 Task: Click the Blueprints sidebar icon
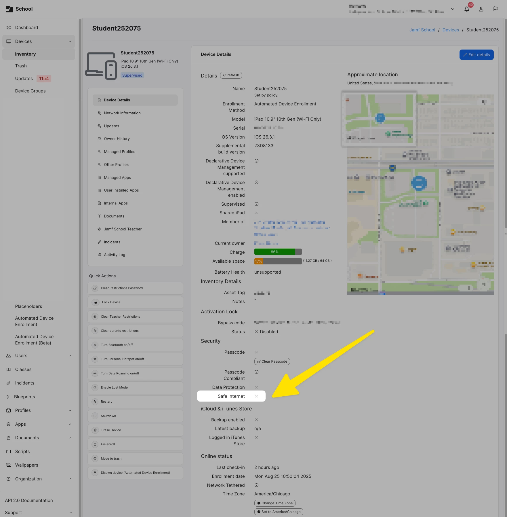pos(8,397)
